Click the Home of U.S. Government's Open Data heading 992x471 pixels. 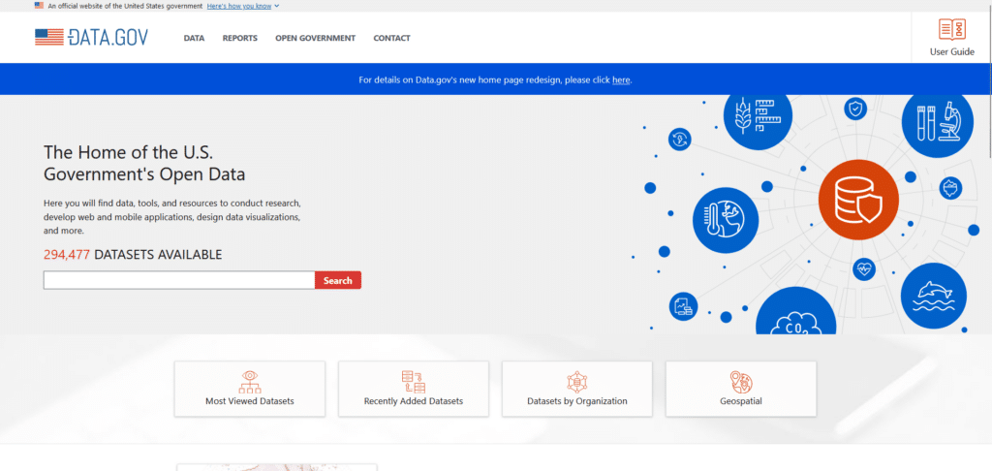tap(144, 164)
